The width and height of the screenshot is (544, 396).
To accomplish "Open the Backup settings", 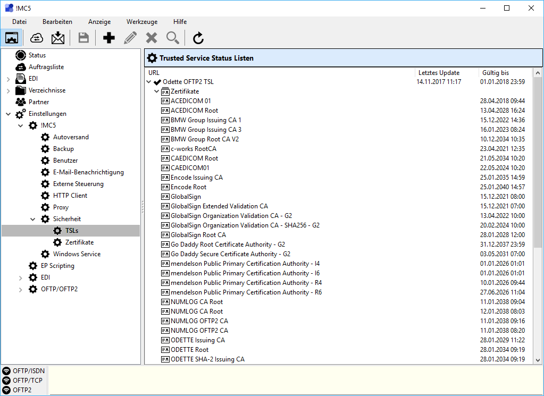I will point(63,149).
